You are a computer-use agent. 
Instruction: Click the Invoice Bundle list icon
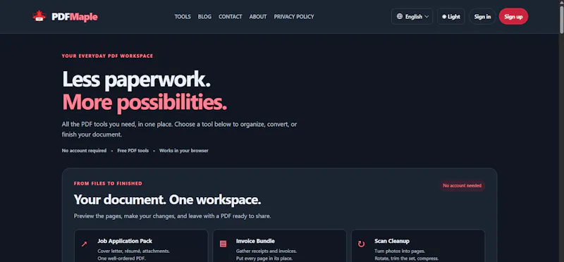tap(223, 244)
